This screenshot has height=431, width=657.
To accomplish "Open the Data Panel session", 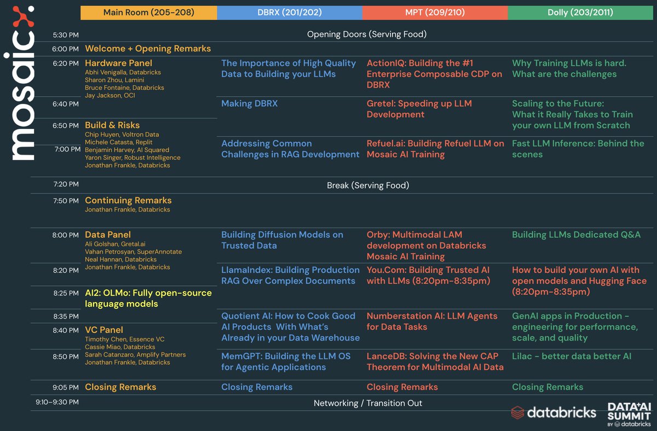I will pos(108,235).
